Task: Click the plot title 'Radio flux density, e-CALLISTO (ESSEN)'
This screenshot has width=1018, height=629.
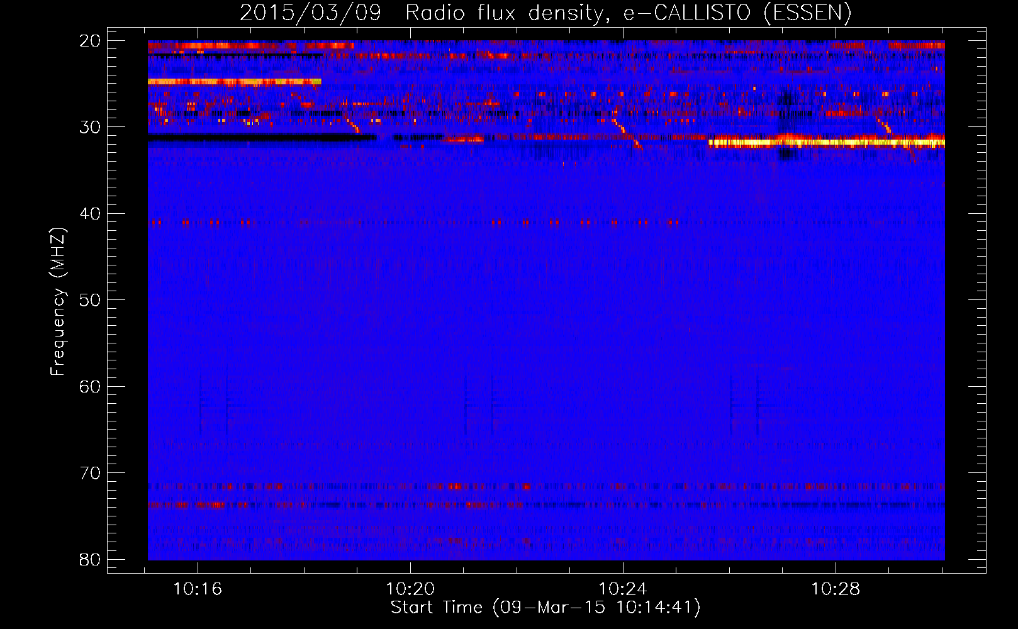Action: coord(628,13)
